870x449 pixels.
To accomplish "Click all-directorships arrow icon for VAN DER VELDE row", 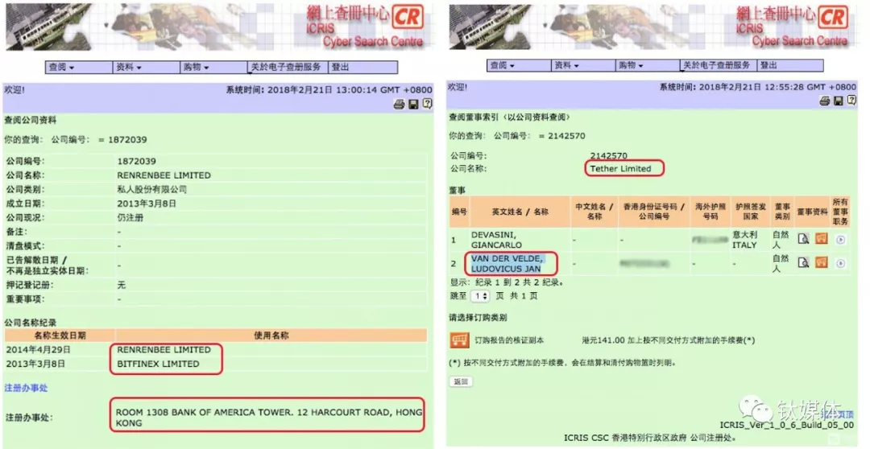I will [x=840, y=263].
